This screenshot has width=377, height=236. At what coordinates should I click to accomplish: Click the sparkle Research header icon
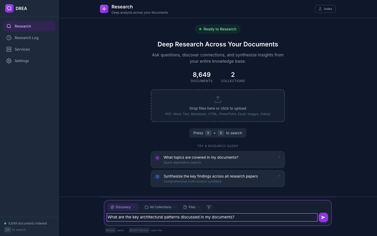104,9
